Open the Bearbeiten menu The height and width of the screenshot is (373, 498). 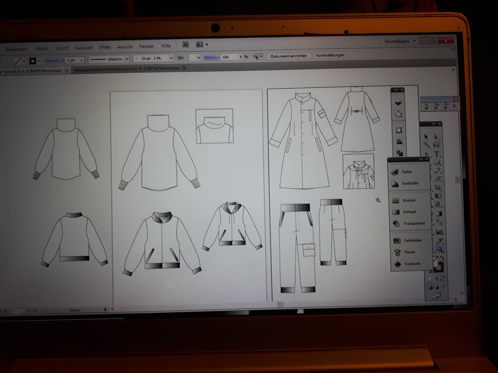(17, 49)
